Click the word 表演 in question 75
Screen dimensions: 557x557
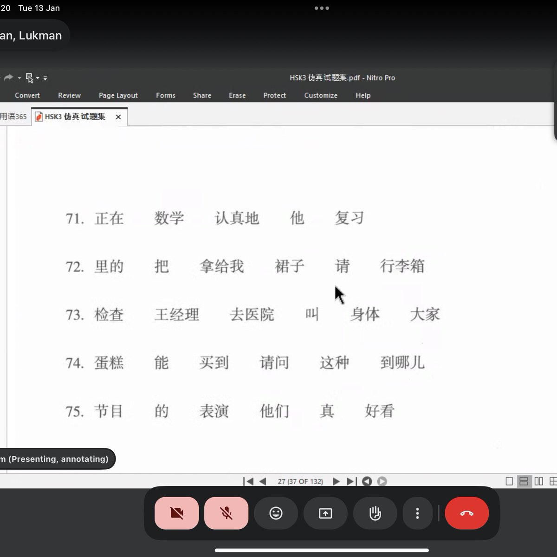(214, 411)
